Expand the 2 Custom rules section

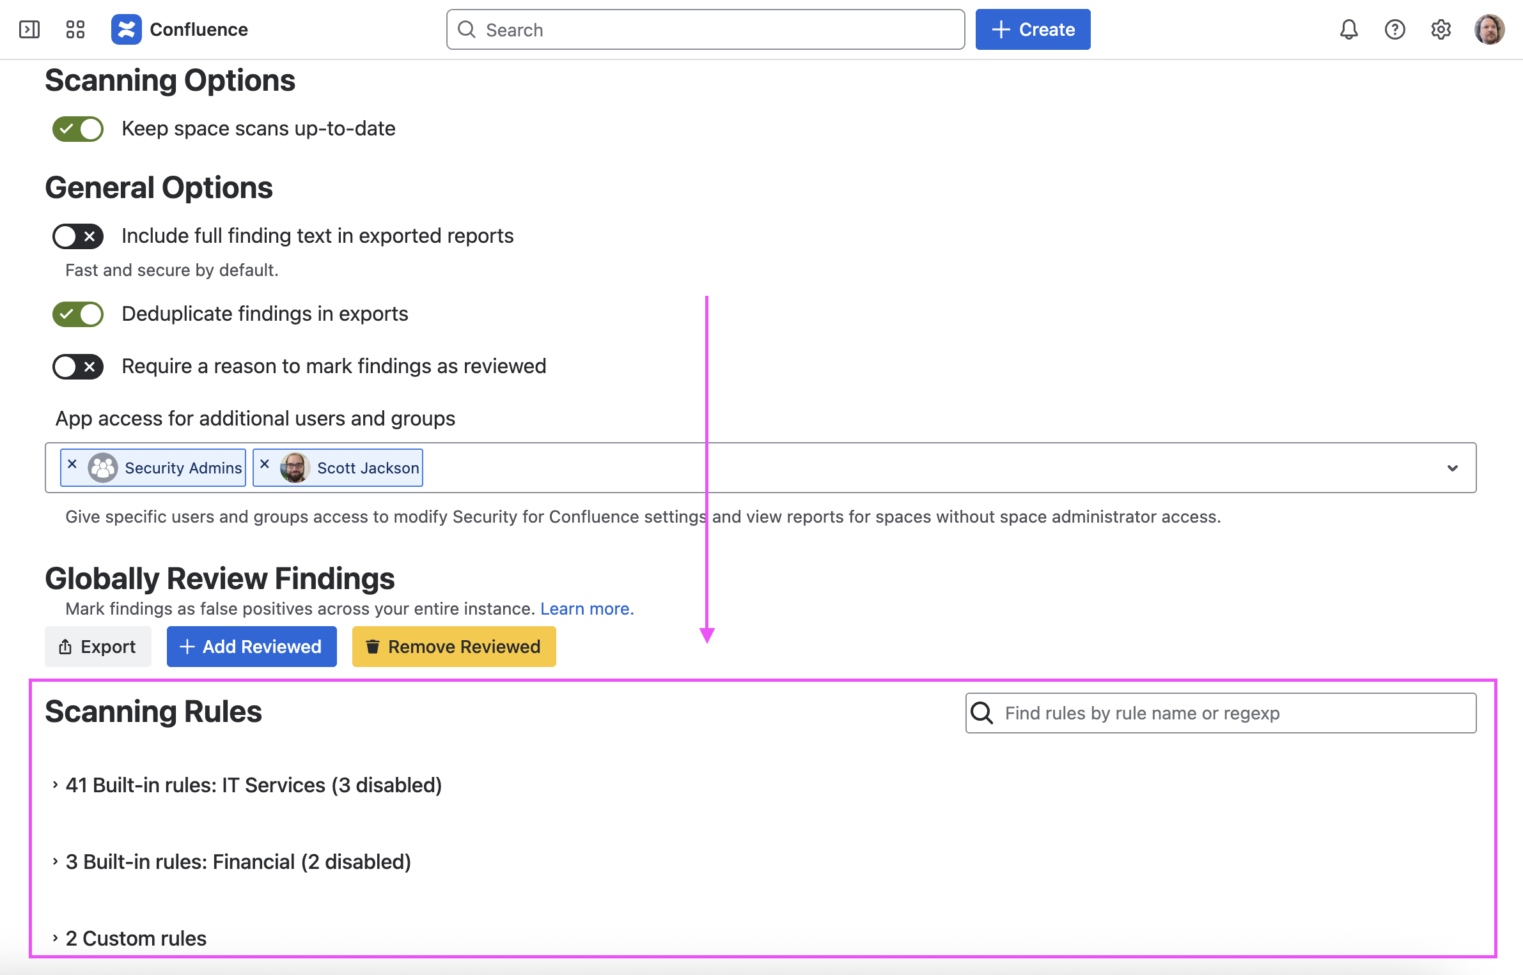pos(136,939)
